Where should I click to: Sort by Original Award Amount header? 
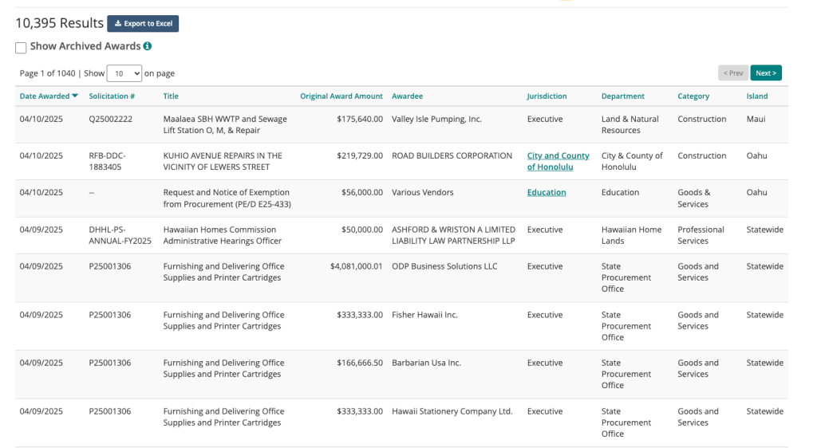click(x=341, y=96)
